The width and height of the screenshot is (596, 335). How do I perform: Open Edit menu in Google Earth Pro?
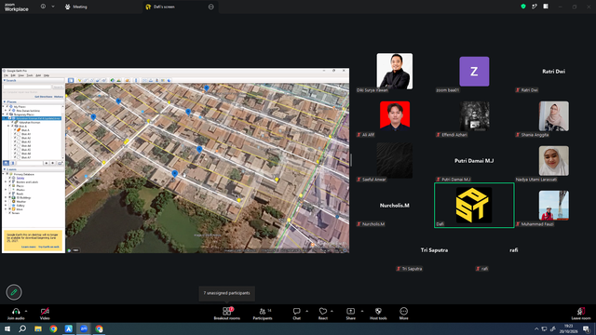pos(13,75)
